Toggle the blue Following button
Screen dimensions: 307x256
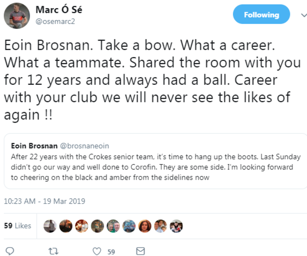tap(261, 15)
